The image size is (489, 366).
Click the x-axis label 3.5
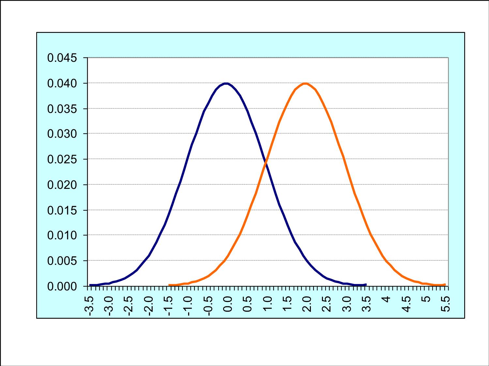[x=366, y=304]
